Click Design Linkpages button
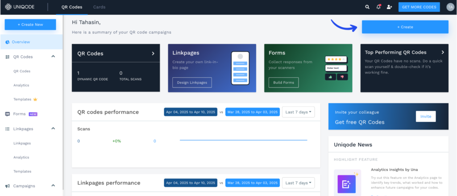 [x=192, y=83]
